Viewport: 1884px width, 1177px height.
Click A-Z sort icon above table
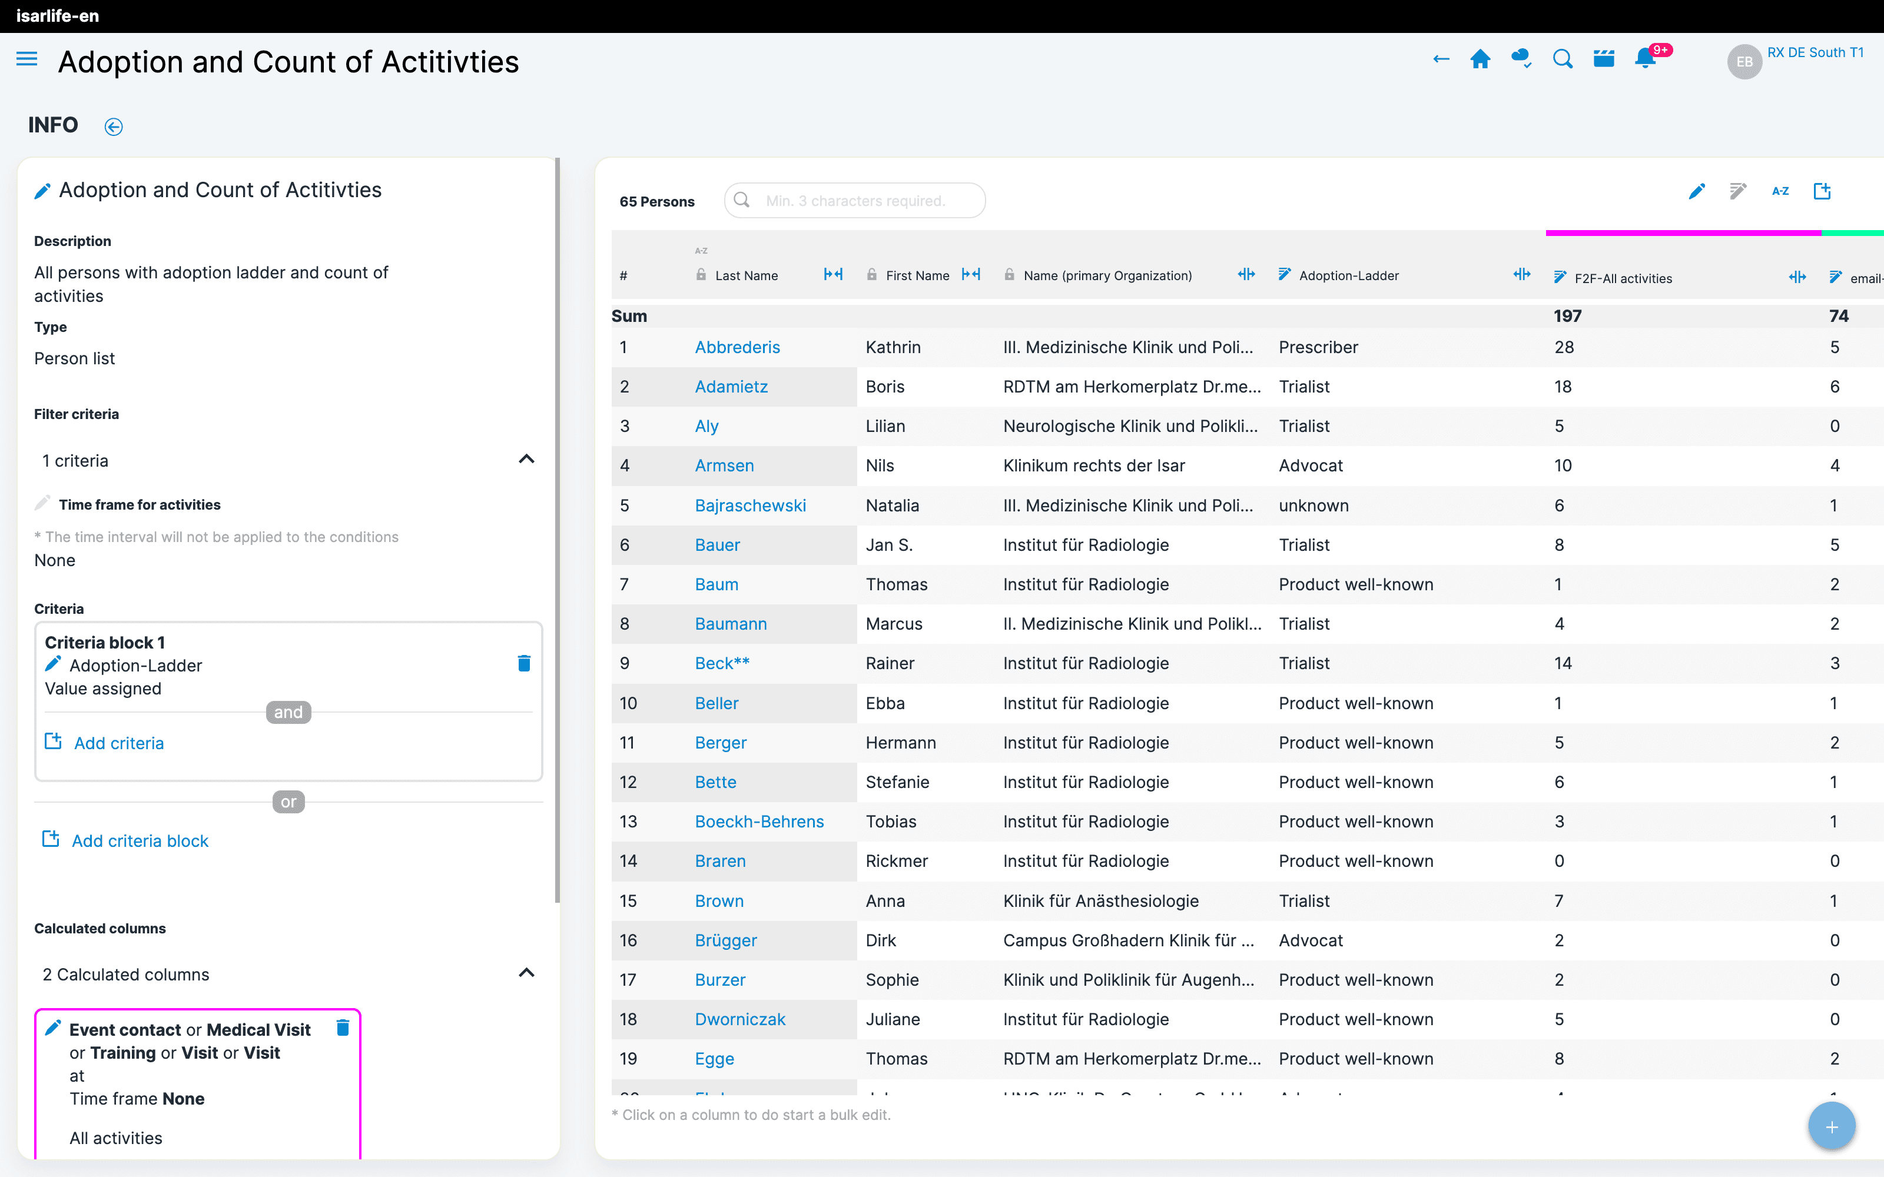coord(1780,191)
